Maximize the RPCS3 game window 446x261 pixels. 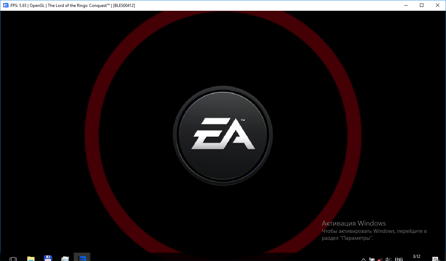tap(422, 5)
